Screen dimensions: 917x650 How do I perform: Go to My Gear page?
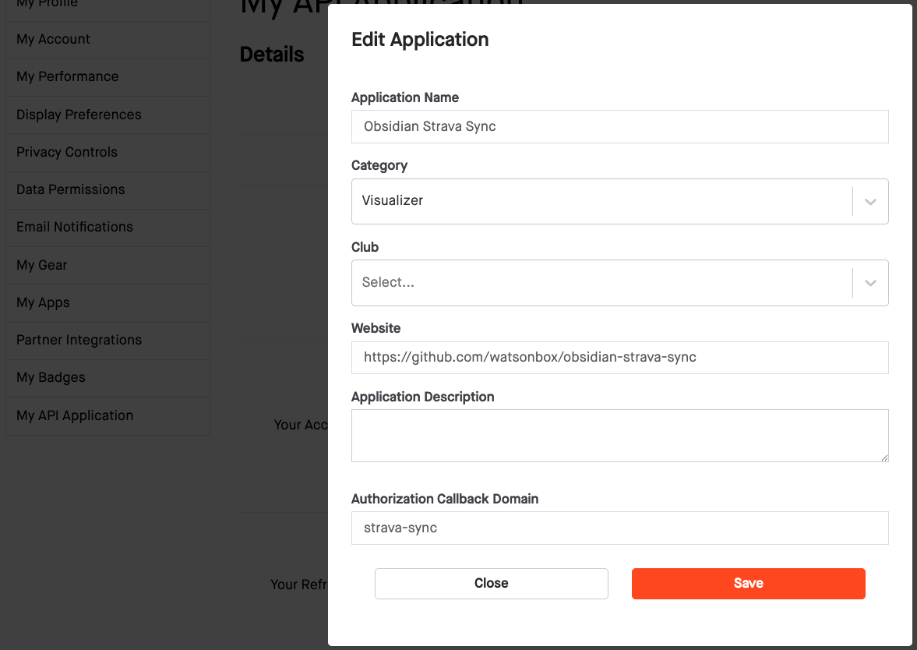(108, 265)
